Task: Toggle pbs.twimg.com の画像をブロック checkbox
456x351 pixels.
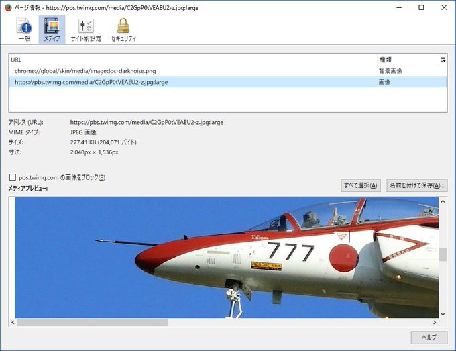Action: pos(13,177)
